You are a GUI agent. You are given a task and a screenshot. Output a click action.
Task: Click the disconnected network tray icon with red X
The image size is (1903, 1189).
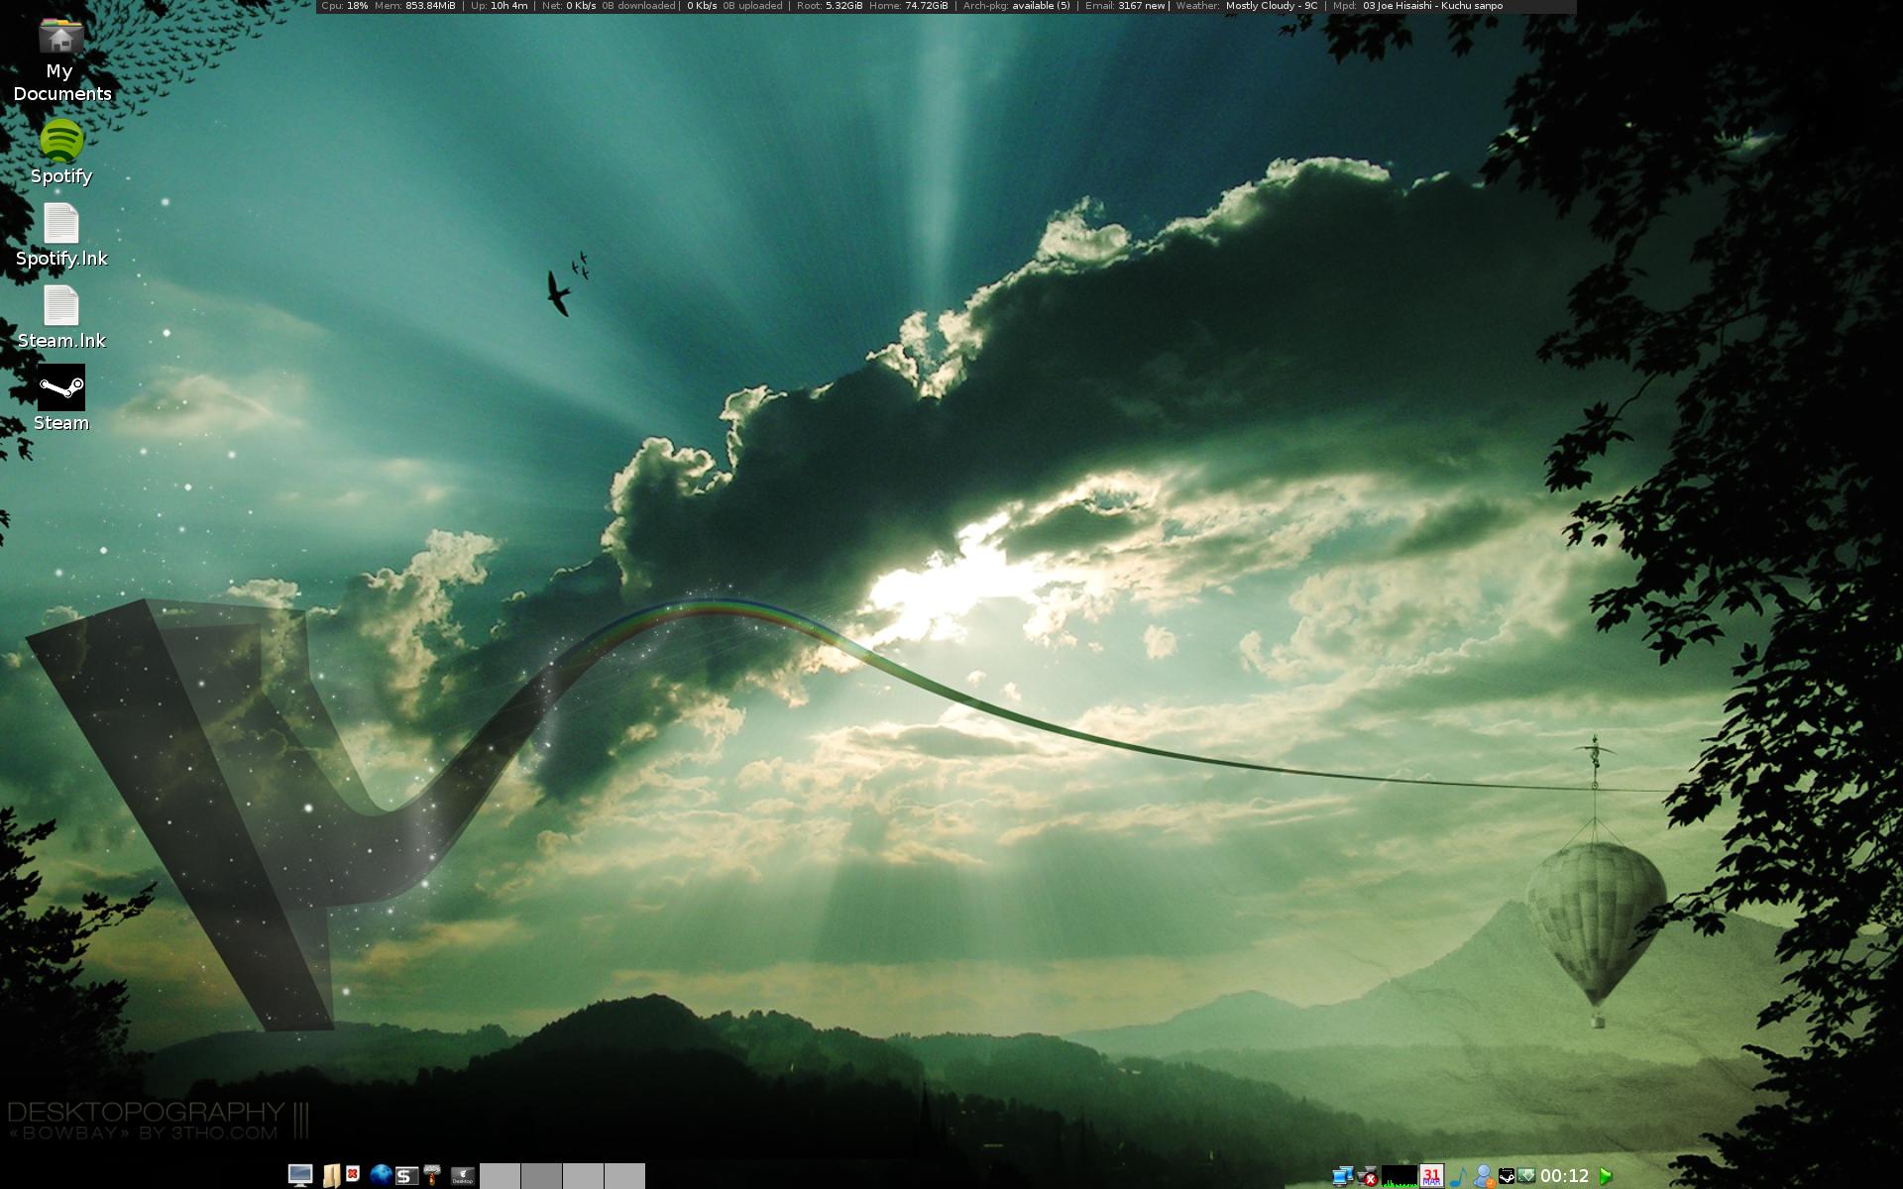[x=1368, y=1176]
